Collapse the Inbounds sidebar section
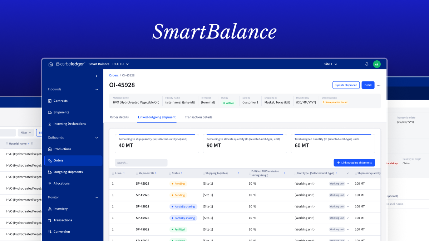Viewport: 429px width, 241px height. [97, 90]
